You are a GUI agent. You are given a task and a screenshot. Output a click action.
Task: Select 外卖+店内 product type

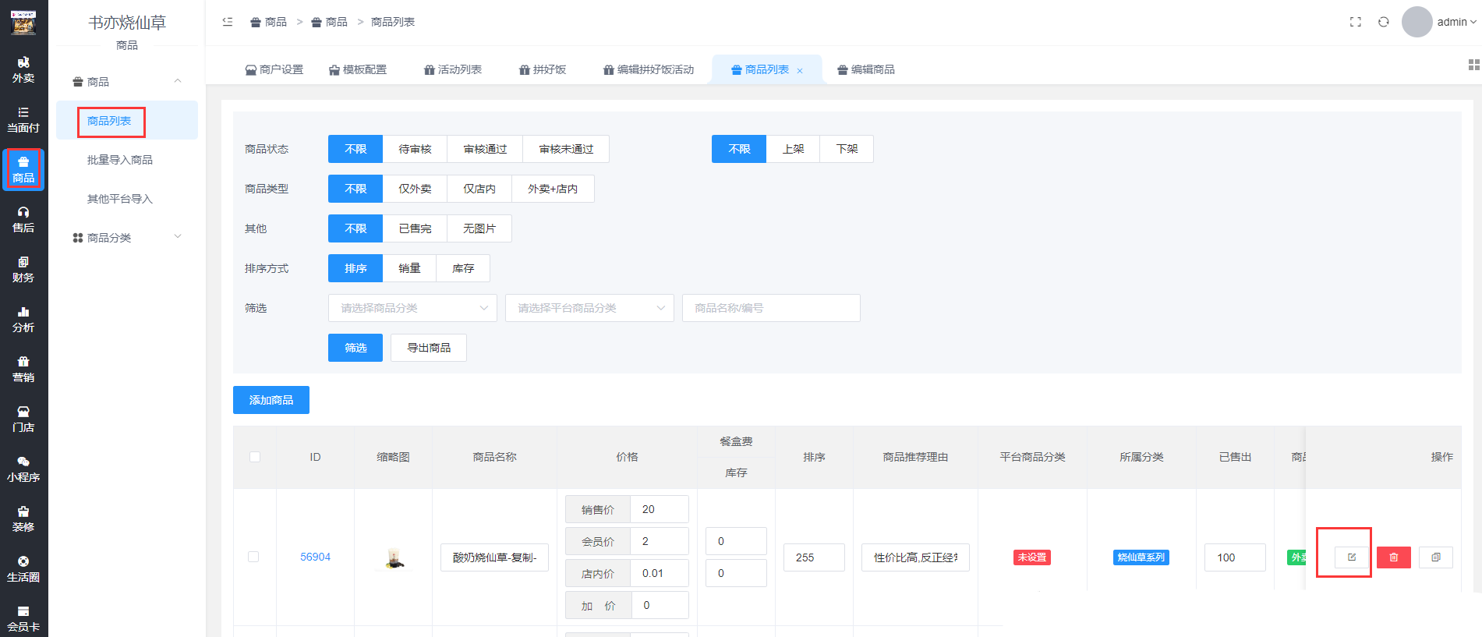tap(553, 189)
